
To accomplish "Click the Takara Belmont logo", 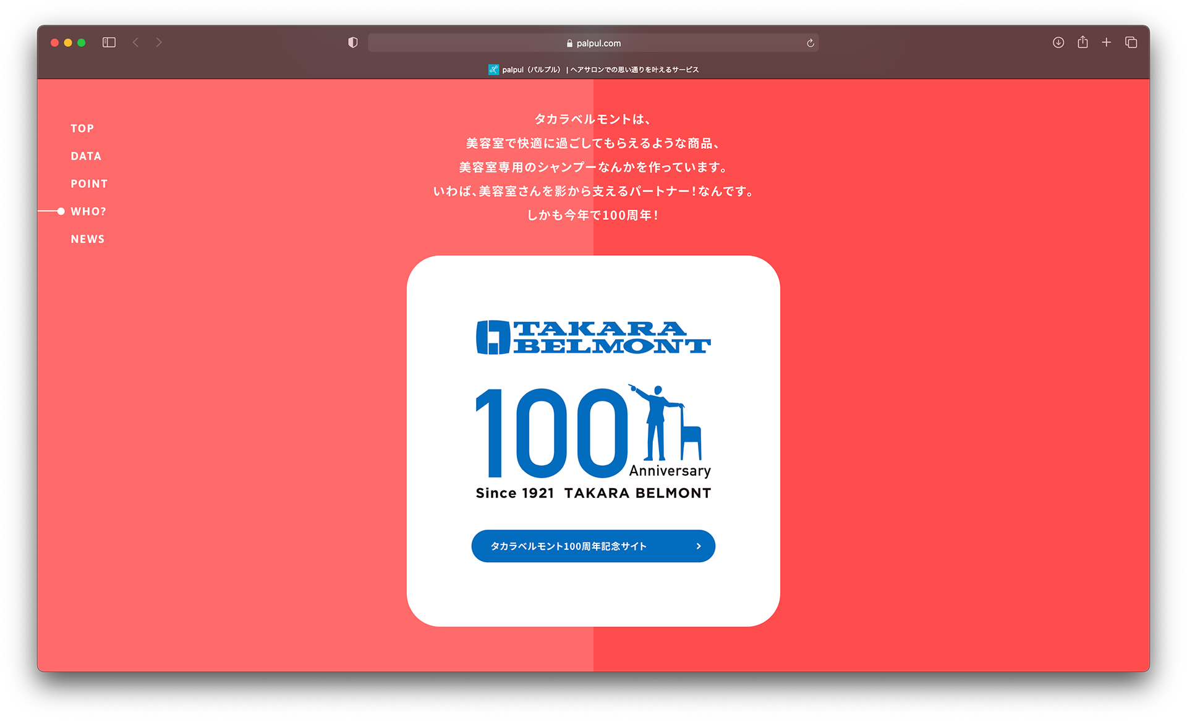I will coord(593,337).
